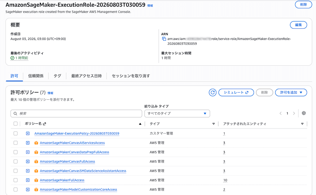Open the すべてのタイプ filter dropdown
This screenshot has height=195, width=316.
click(x=177, y=113)
